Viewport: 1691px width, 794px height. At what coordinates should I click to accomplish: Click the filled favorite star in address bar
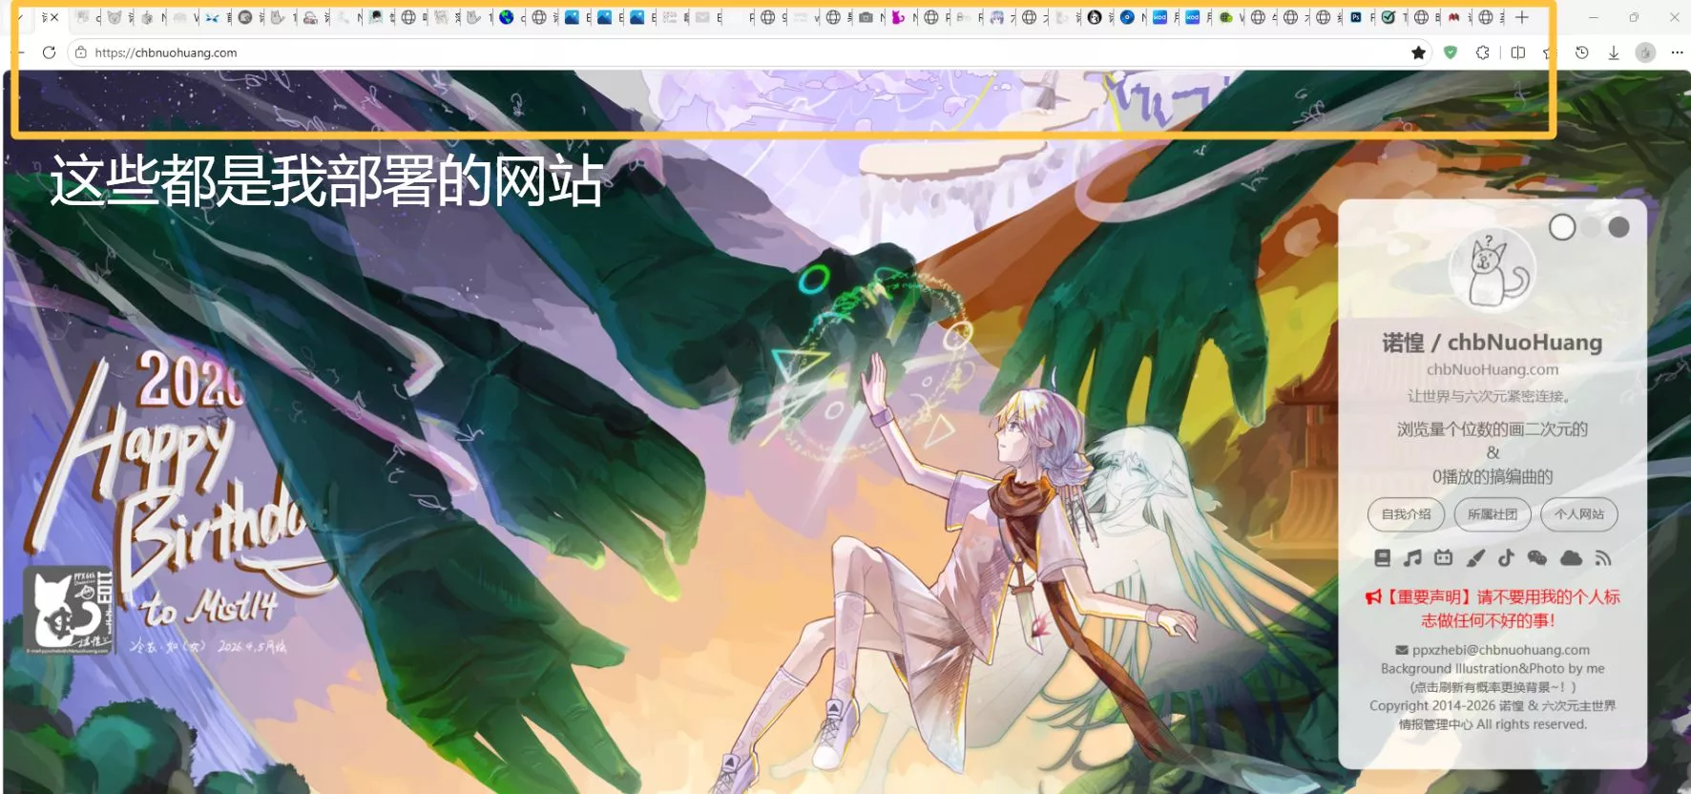tap(1419, 52)
